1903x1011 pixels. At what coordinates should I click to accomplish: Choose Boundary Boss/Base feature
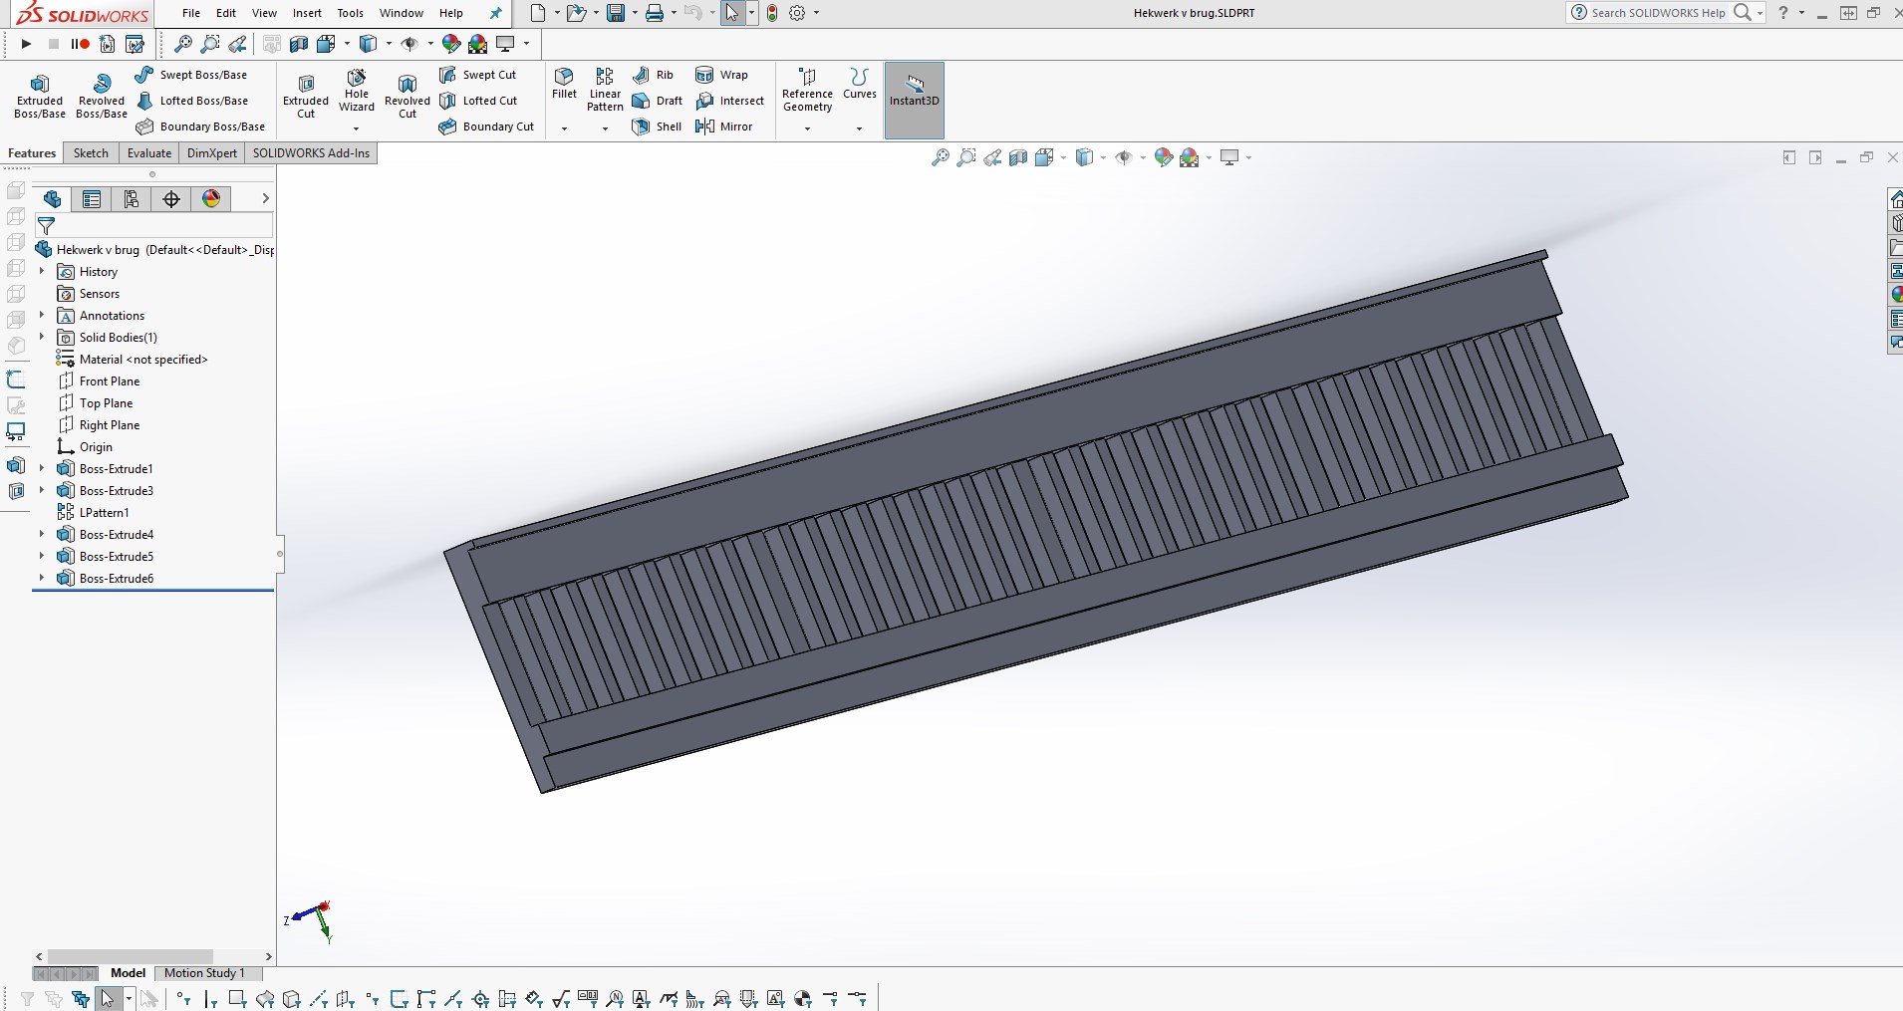[x=200, y=126]
